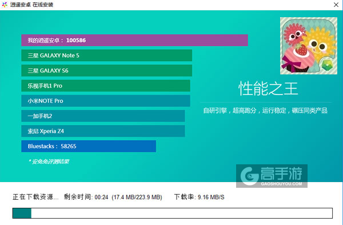
Task: Click the 下载率 9.16 MB/S text
Action: coord(200,197)
